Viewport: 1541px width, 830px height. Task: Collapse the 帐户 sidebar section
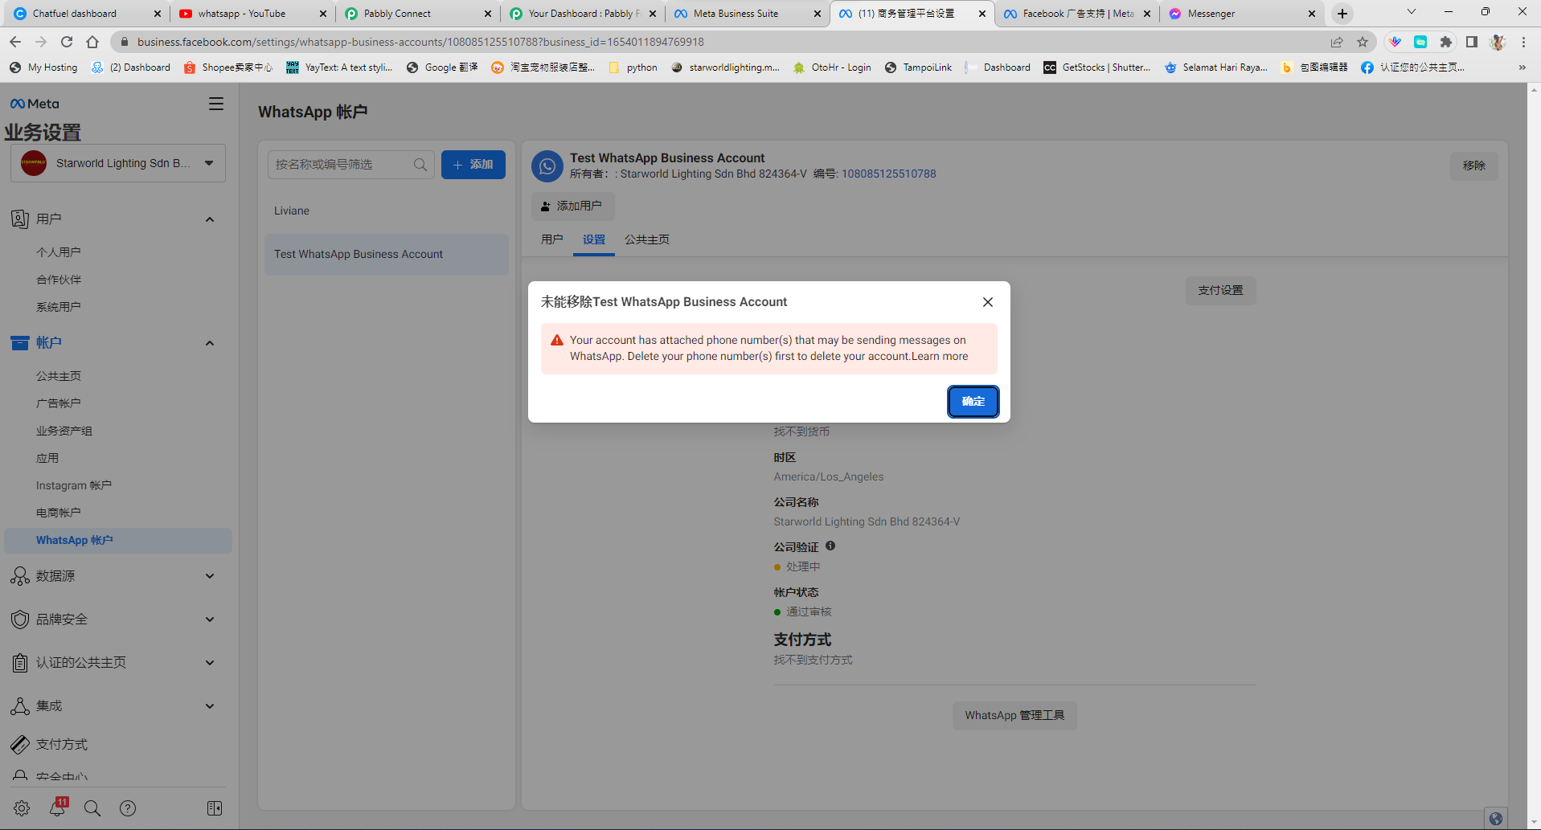coord(210,343)
